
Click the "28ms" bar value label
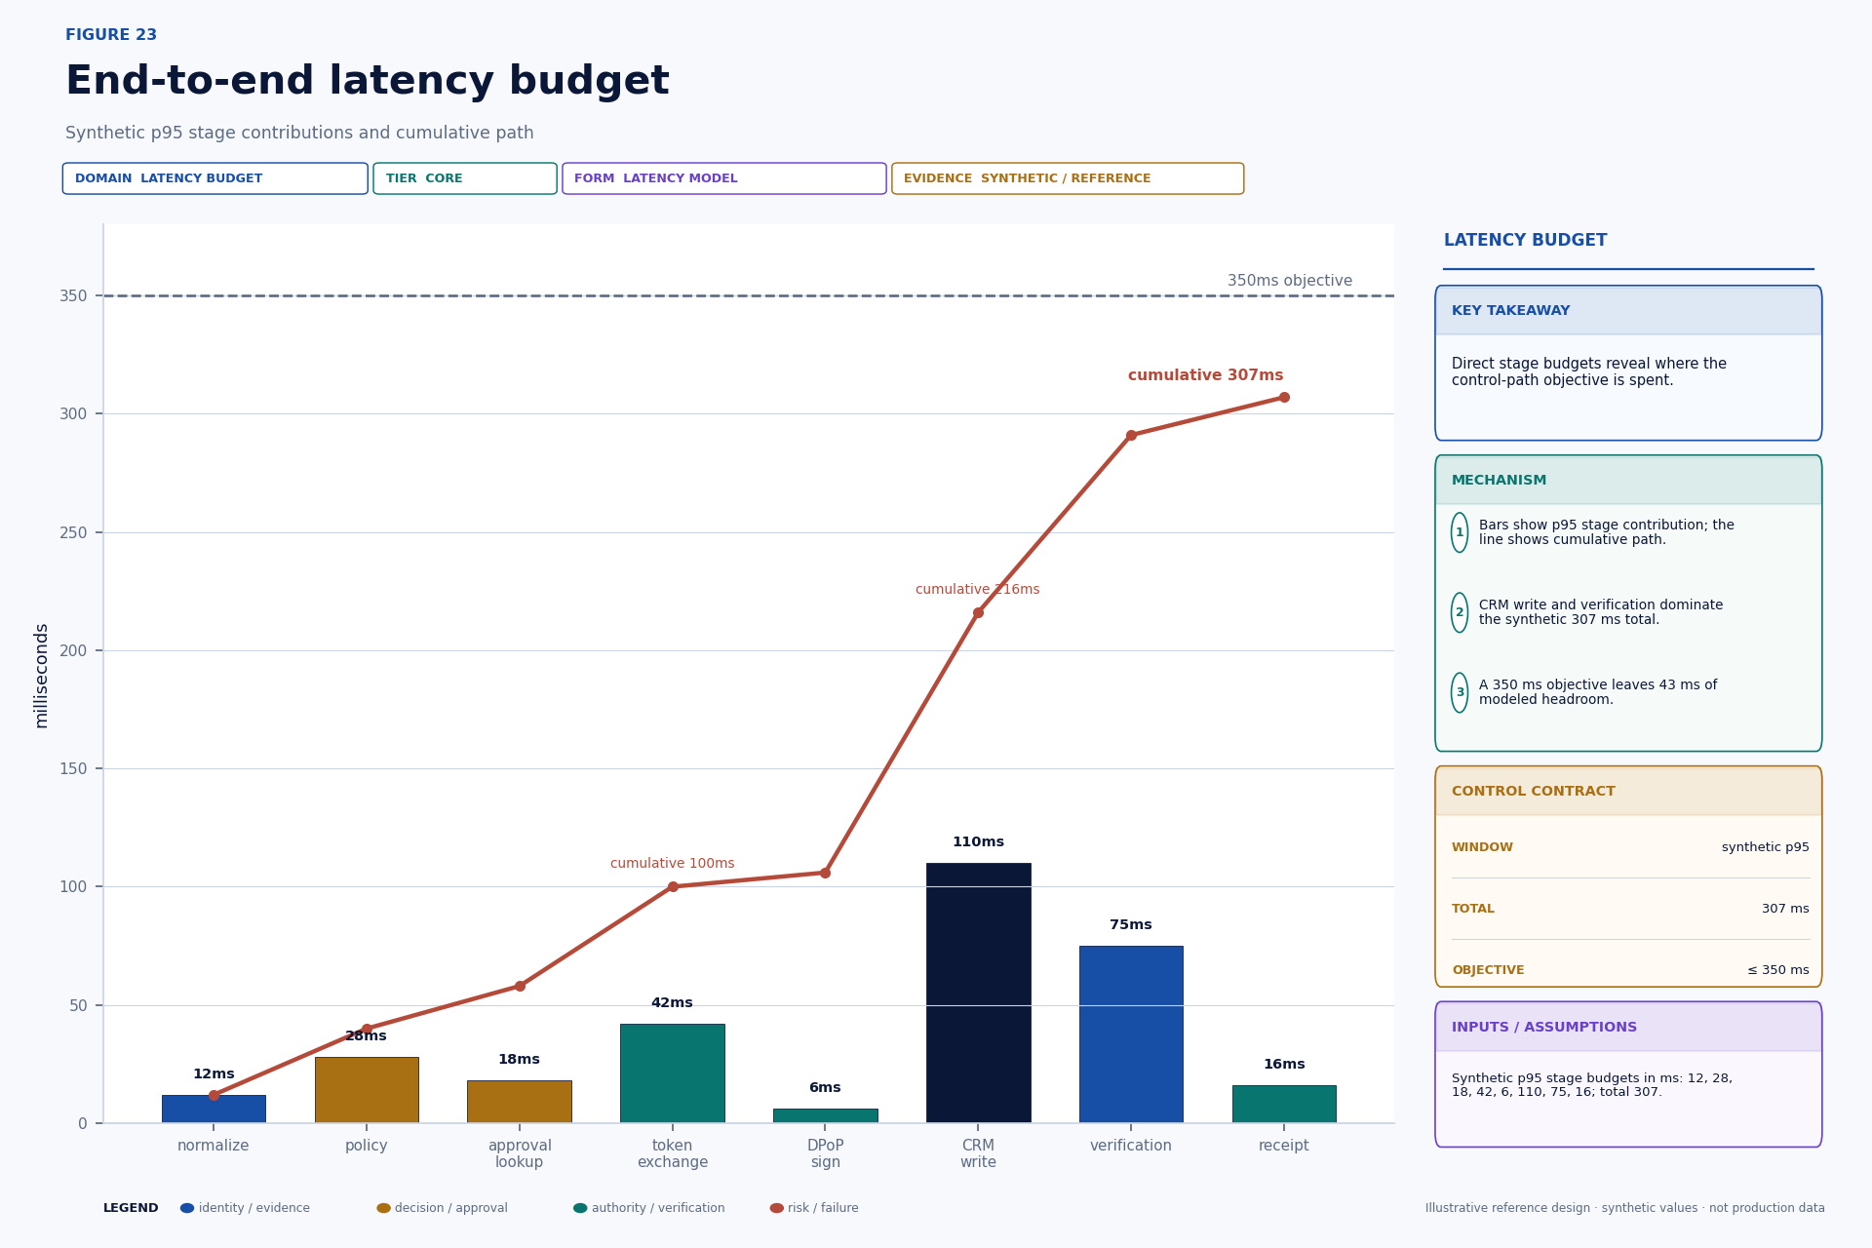click(367, 1036)
